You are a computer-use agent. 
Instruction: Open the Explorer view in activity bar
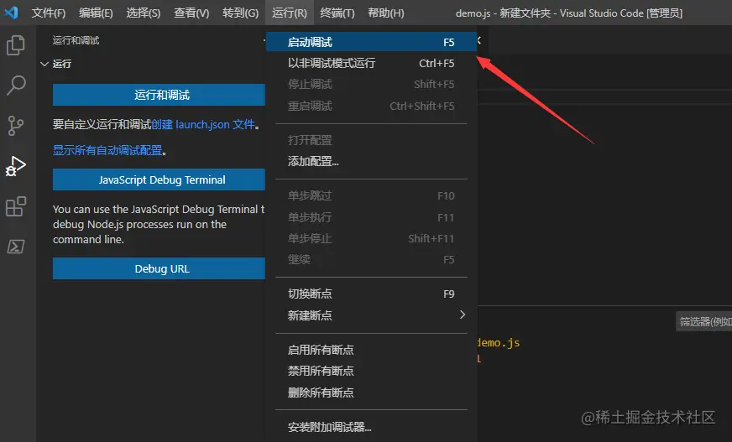pyautogui.click(x=16, y=45)
